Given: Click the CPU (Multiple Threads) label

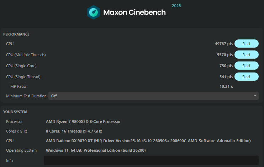Looking at the screenshot, I should [26, 55].
